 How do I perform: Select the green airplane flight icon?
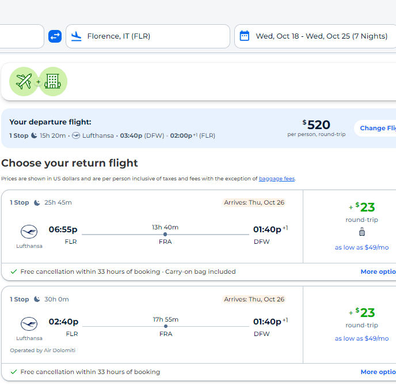tap(24, 82)
